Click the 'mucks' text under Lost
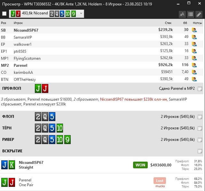This screenshot has width=205, height=191. 160,186
